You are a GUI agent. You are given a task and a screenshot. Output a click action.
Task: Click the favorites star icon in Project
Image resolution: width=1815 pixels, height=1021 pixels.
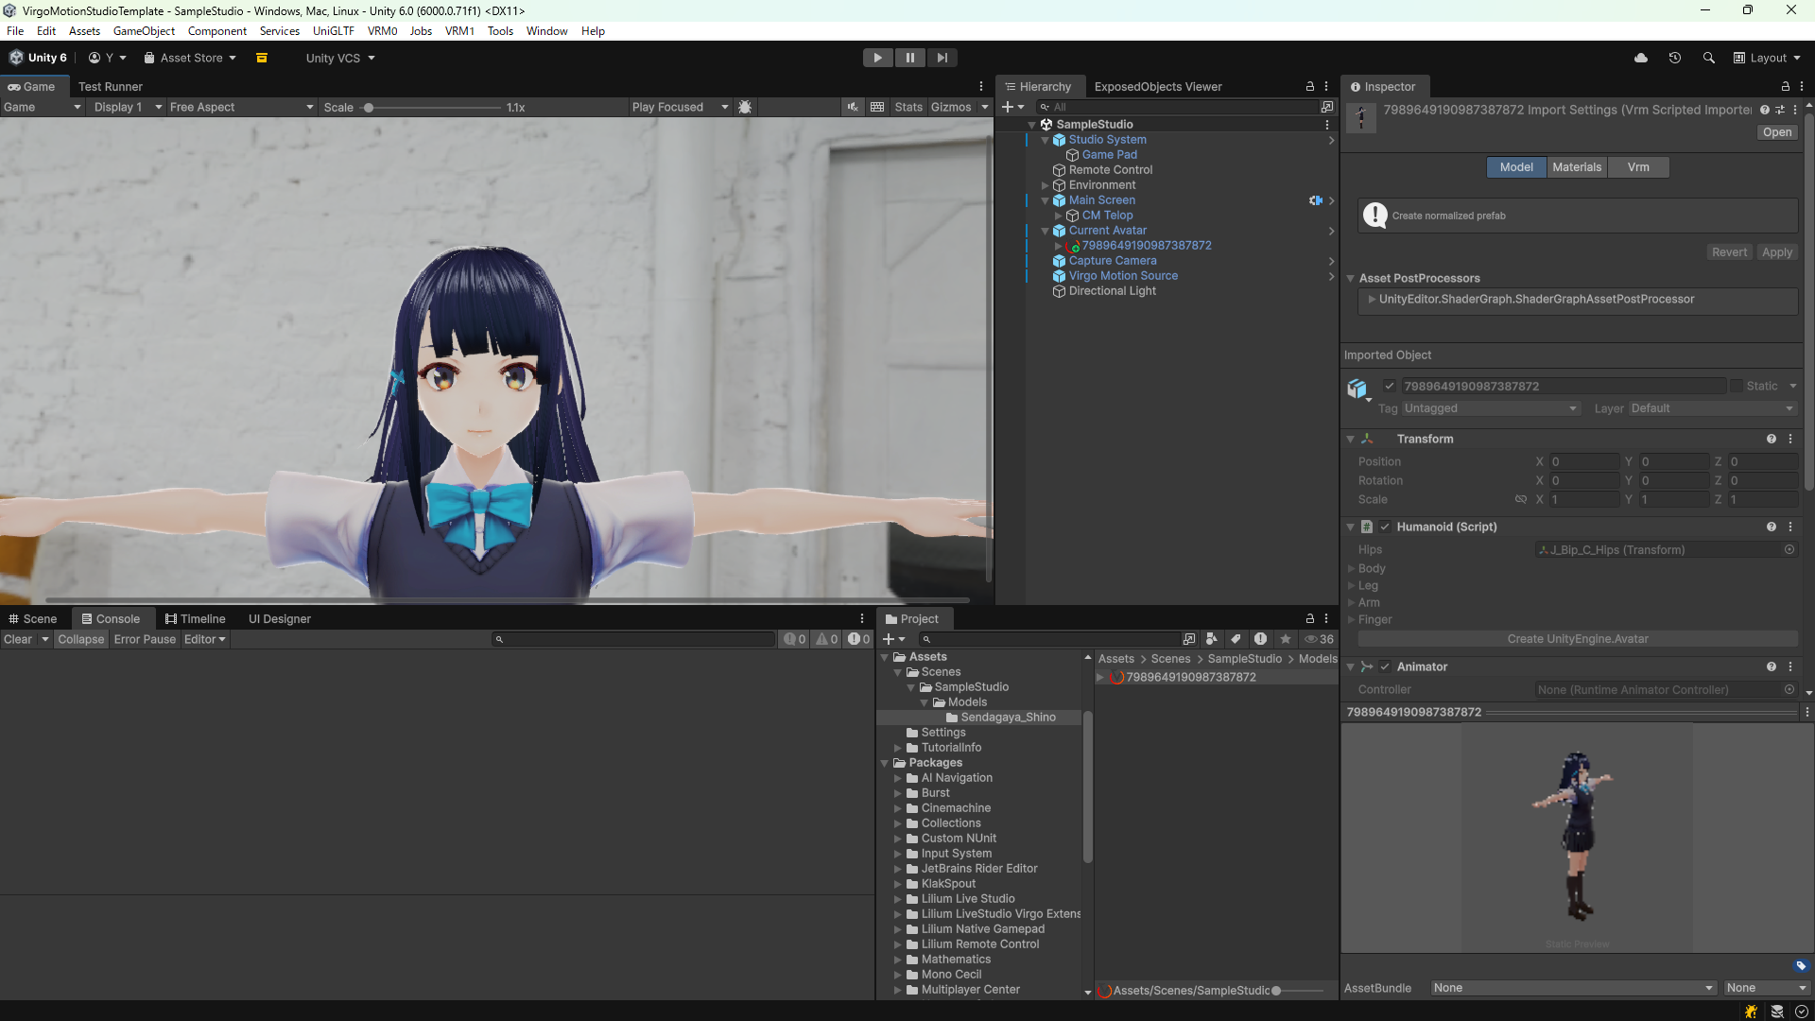tap(1286, 639)
